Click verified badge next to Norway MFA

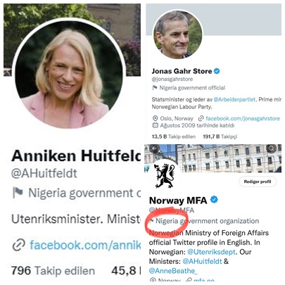pyautogui.click(x=214, y=200)
